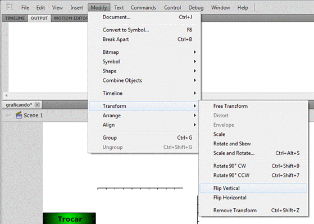Click the output panel scroll-left arrow
Screen dimensions: 314x224
(x=7, y=95)
